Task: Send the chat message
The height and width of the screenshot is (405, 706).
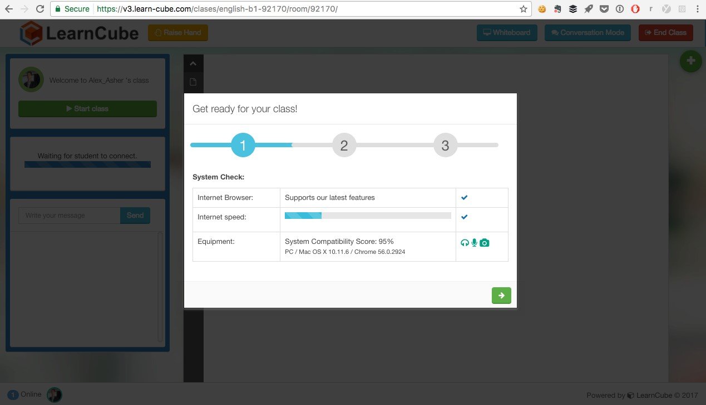Action: [x=135, y=216]
